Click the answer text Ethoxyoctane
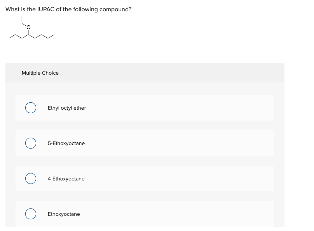Screen dimensions: 314x231 [x=63, y=213]
